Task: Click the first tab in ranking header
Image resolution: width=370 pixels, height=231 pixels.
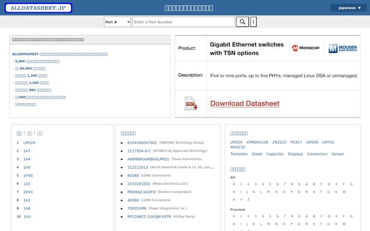Action: pyautogui.click(x=19, y=133)
